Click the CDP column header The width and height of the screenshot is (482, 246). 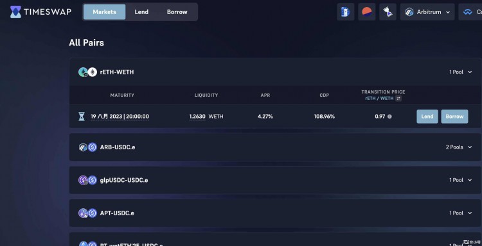pyautogui.click(x=325, y=95)
